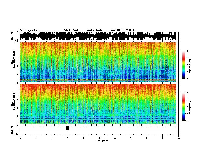Click the black pulse marker in the ch.3 panel

(68, 128)
